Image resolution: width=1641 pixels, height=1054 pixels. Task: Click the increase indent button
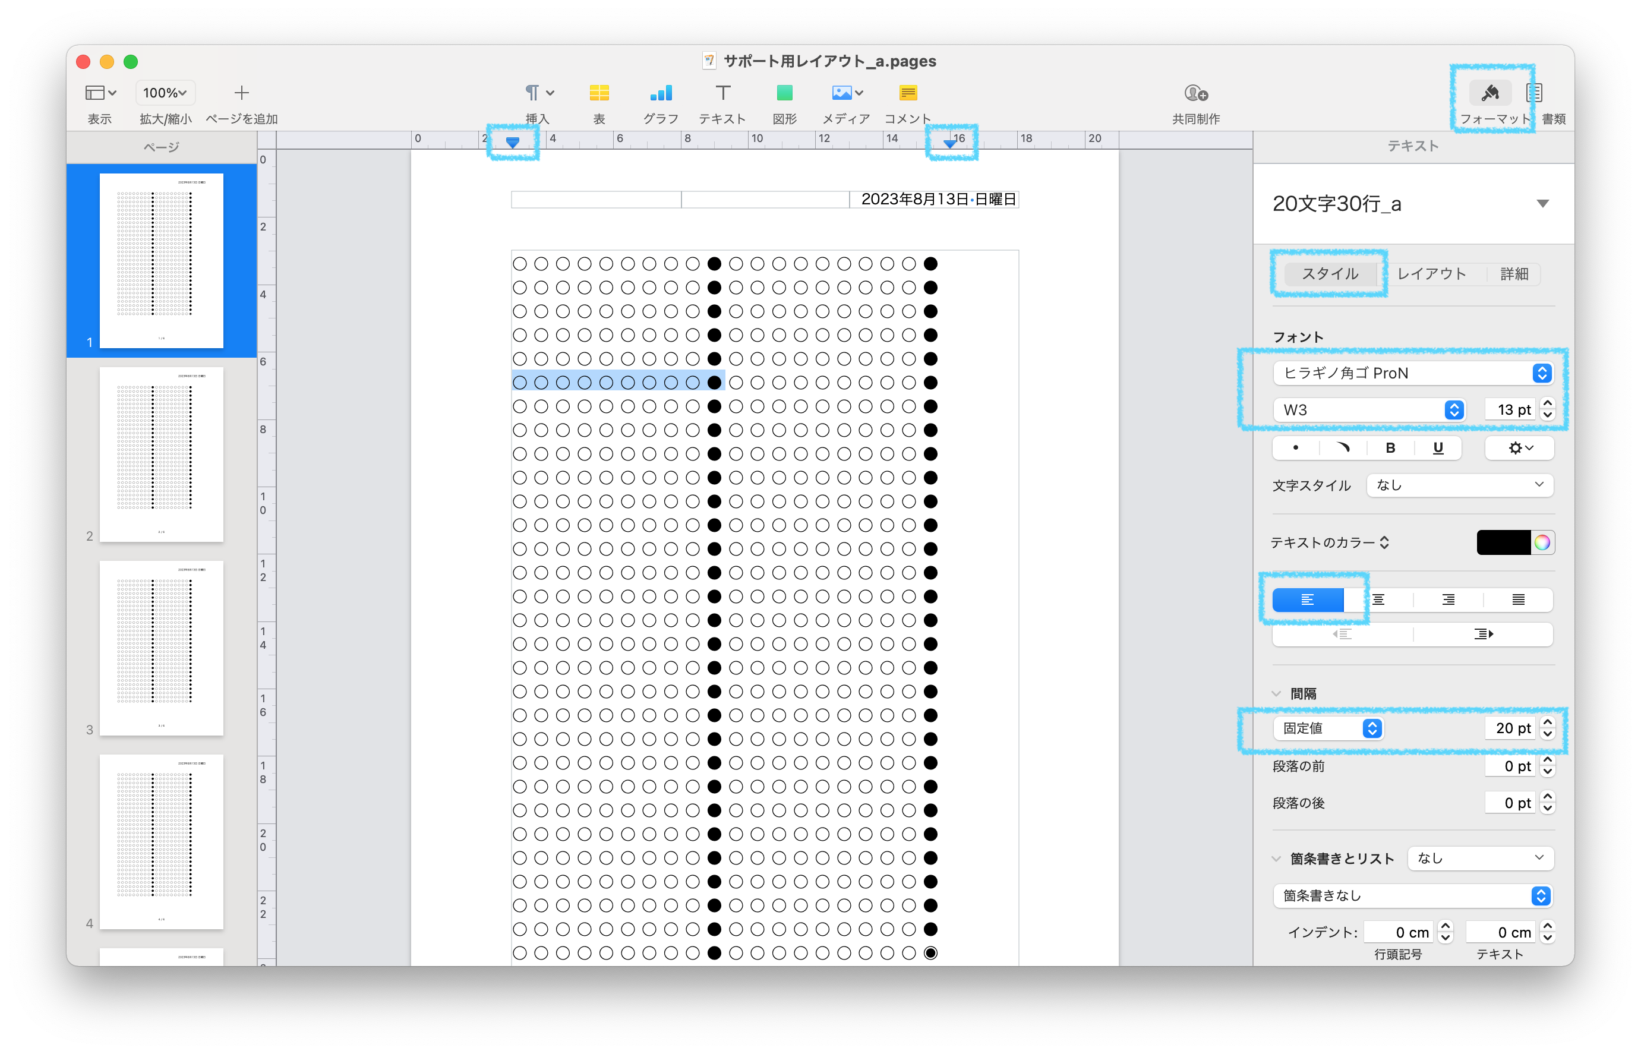[1483, 635]
